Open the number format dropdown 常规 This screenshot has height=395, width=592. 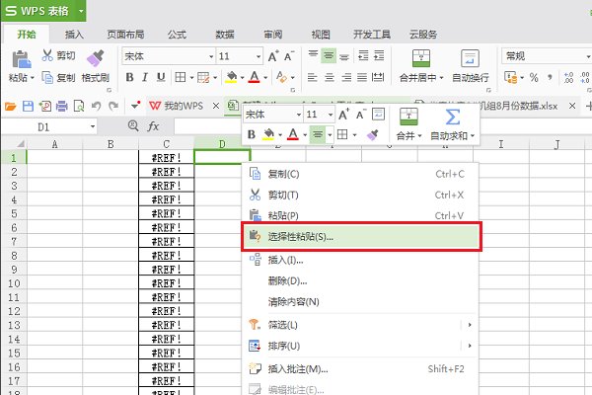[588, 56]
